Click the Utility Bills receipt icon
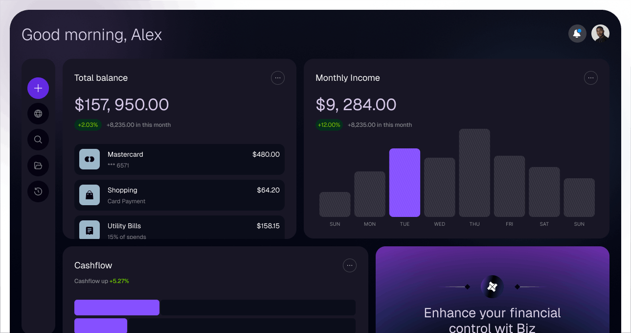 tap(90, 230)
